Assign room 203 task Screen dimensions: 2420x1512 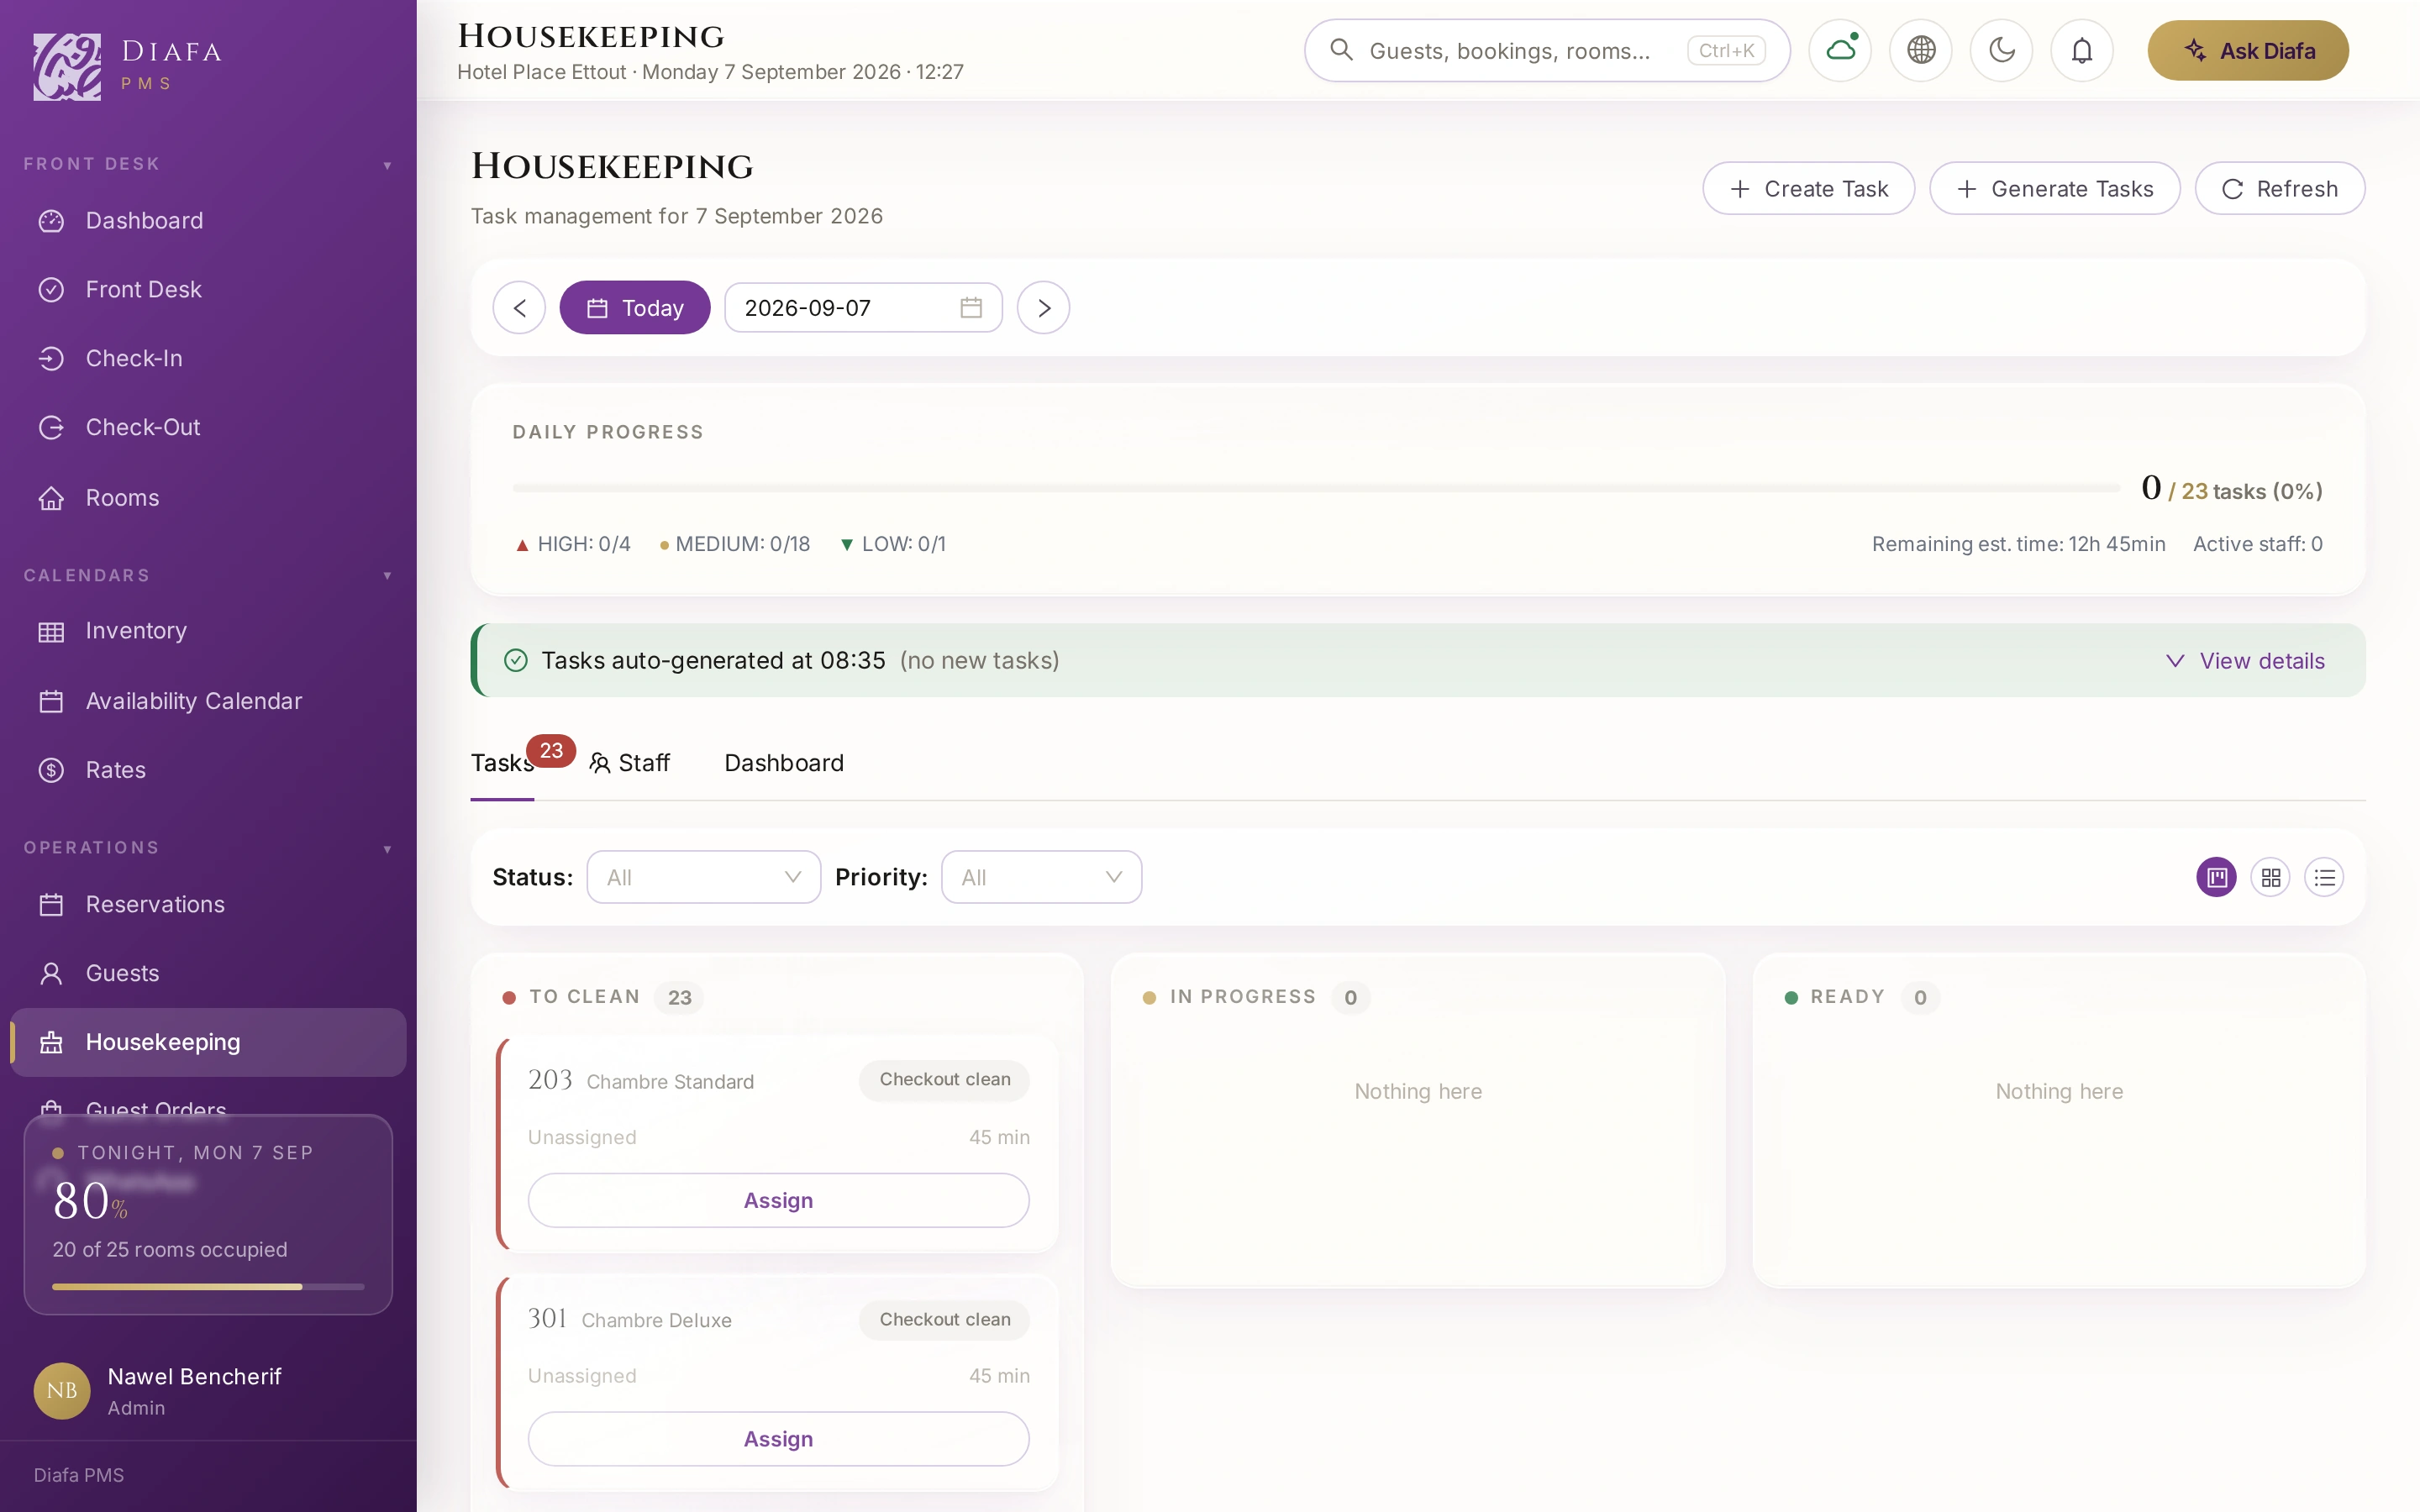pyautogui.click(x=778, y=1200)
